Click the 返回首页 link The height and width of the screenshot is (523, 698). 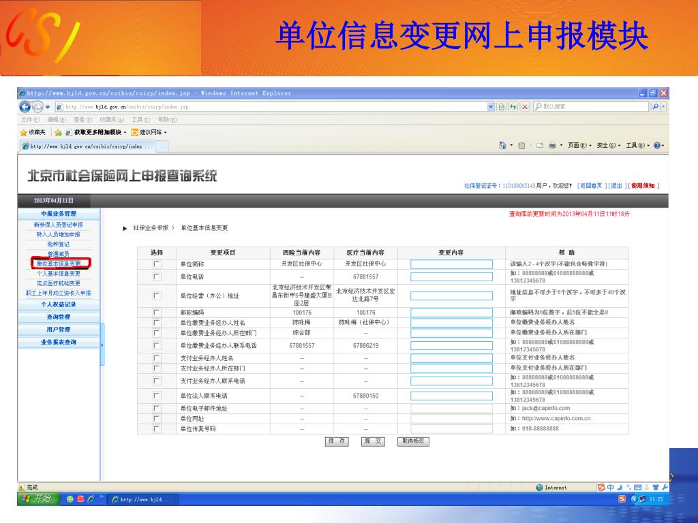tap(591, 186)
